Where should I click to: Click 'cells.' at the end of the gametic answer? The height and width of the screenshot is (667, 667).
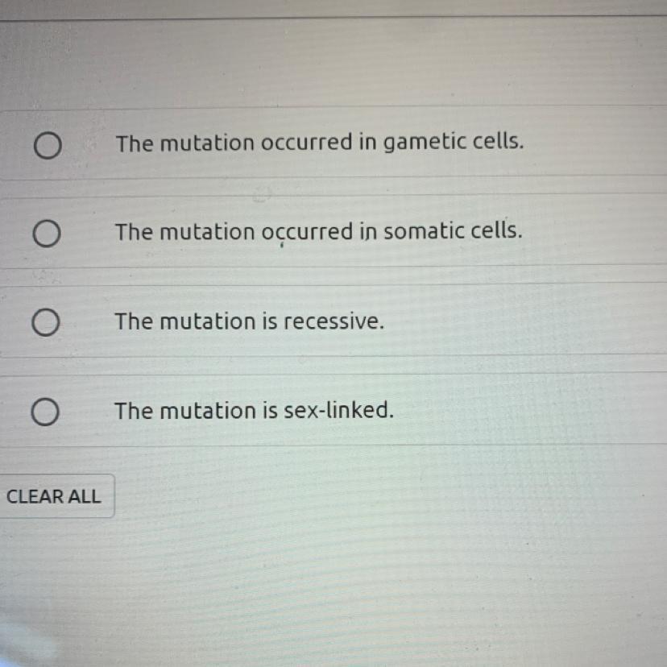coord(497,143)
